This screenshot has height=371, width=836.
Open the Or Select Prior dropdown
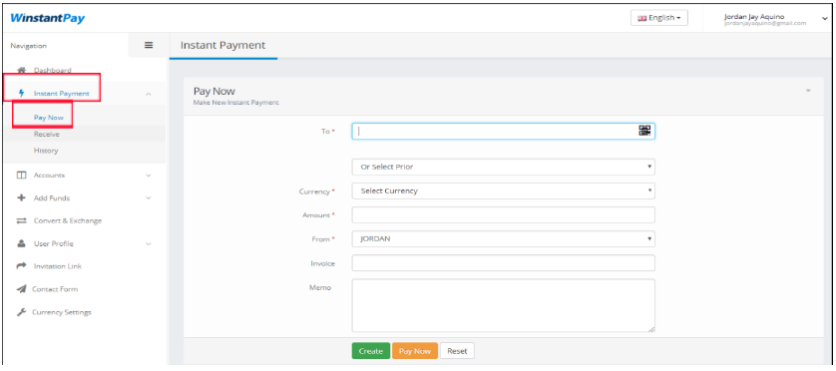pos(504,167)
